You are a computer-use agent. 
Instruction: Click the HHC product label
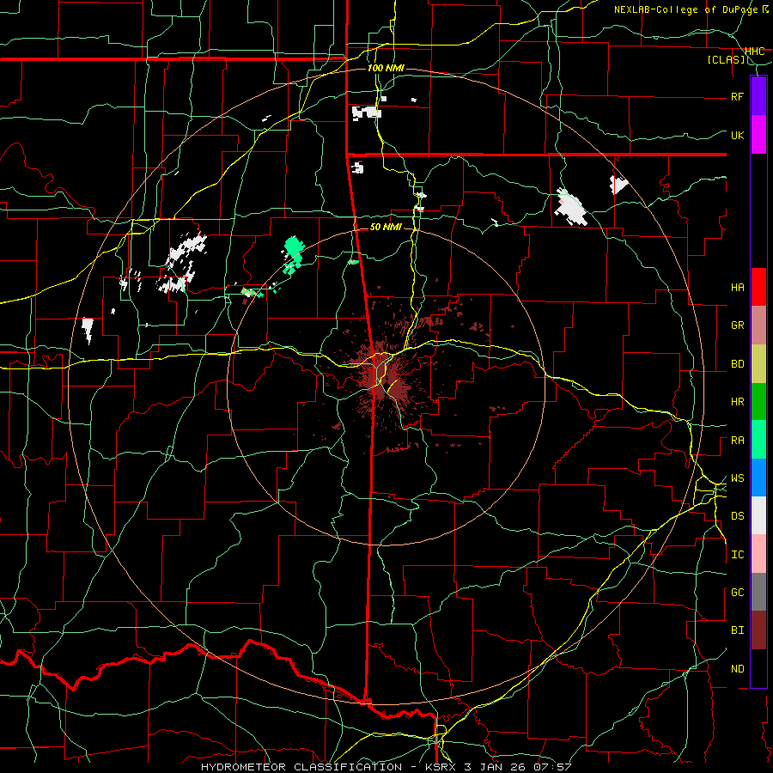pos(755,52)
